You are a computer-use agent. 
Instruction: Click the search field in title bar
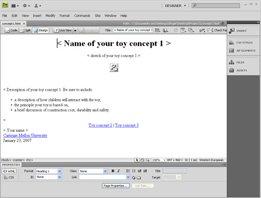215,6
